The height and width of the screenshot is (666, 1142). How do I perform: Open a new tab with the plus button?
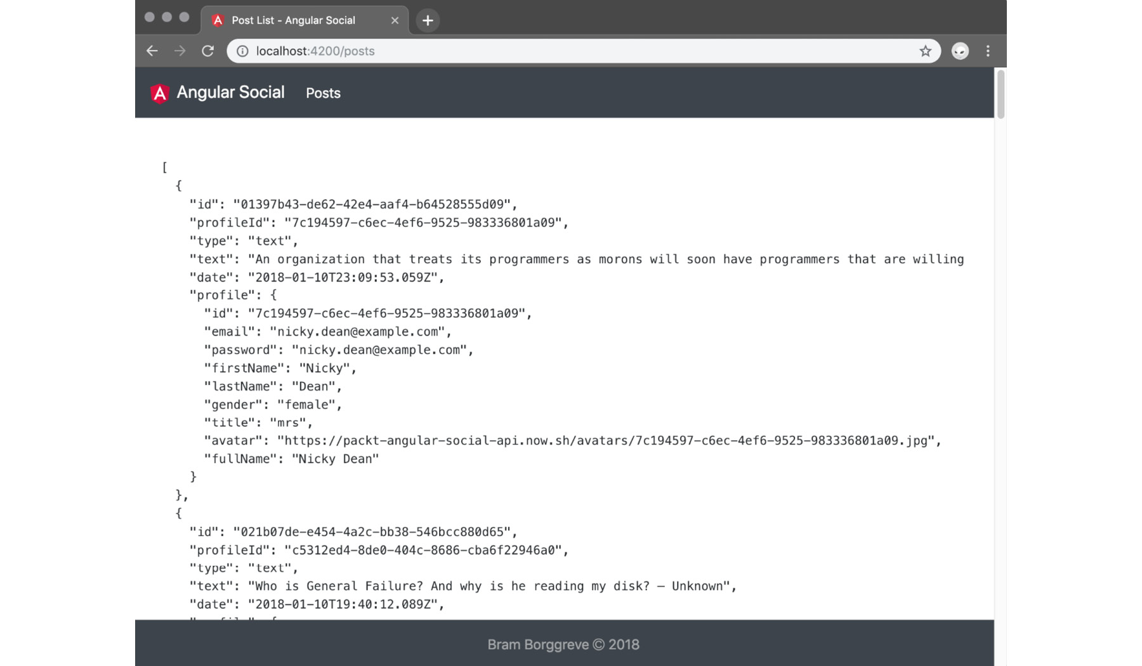click(428, 20)
